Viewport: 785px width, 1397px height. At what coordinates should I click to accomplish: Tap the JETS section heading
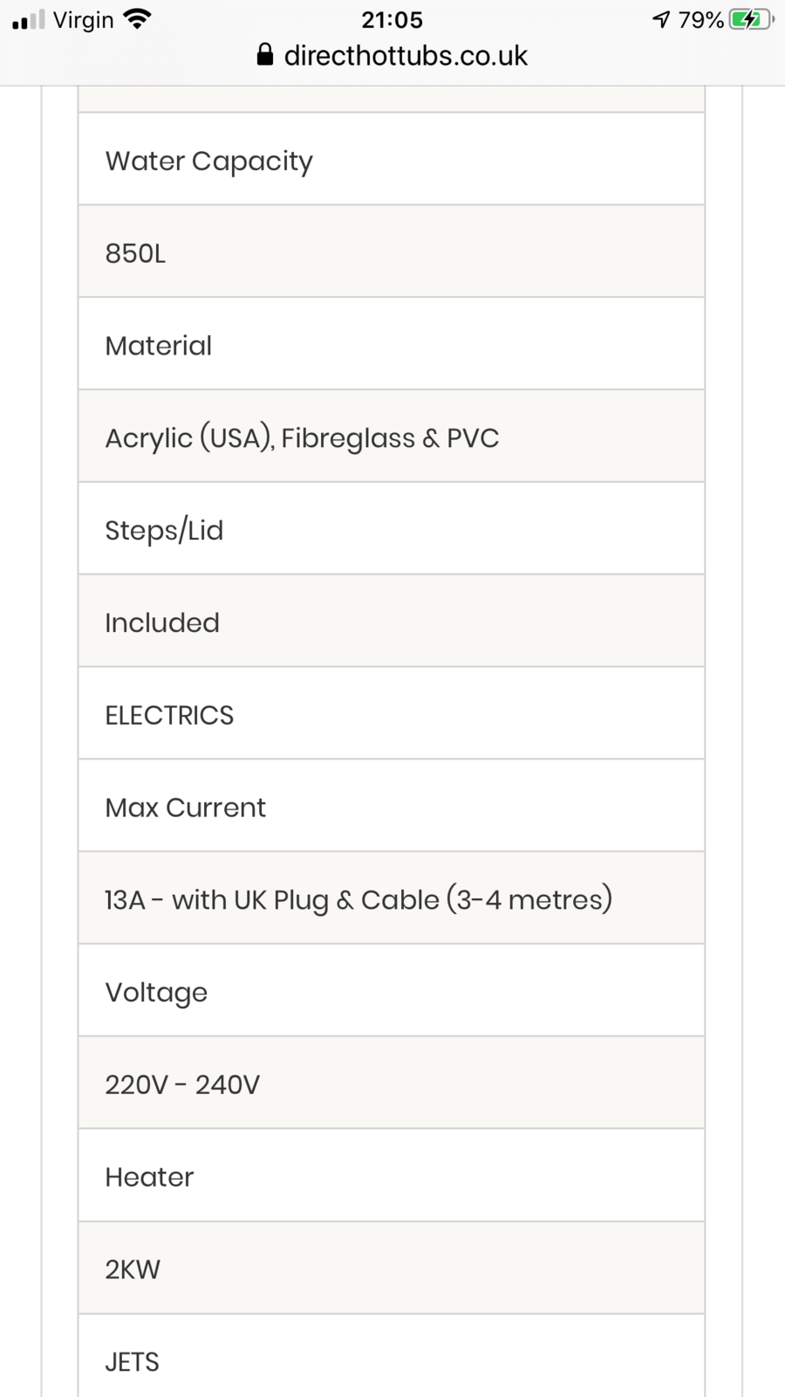point(392,1360)
